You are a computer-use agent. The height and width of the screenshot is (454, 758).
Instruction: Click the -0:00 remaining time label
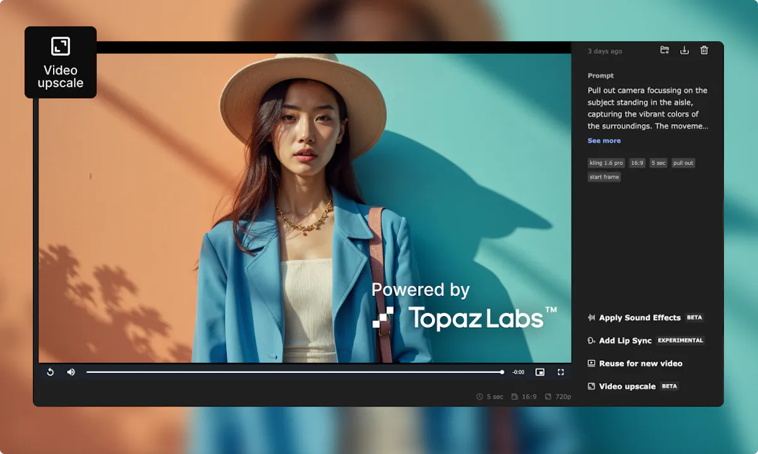518,372
